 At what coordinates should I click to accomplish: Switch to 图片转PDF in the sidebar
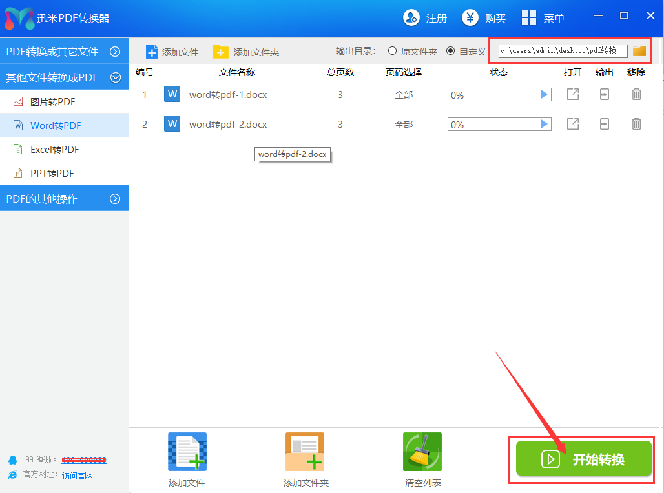point(52,101)
